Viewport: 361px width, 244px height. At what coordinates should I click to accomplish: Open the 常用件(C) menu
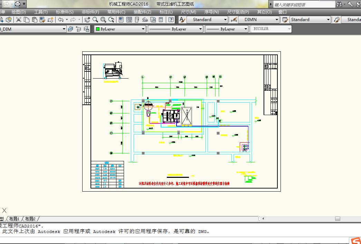coord(116,12)
